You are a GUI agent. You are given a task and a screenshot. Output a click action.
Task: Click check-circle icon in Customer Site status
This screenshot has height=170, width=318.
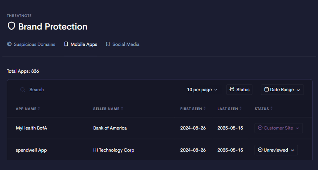pyautogui.click(x=260, y=128)
